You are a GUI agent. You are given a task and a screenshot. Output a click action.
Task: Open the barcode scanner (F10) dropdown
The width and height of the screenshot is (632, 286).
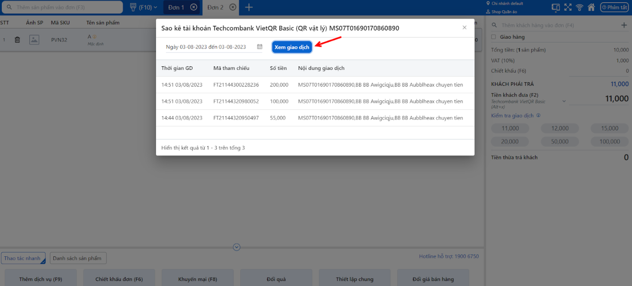pyautogui.click(x=144, y=7)
